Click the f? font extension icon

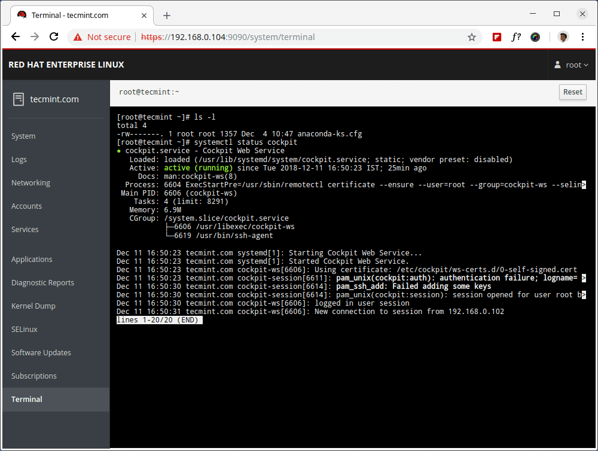point(515,37)
